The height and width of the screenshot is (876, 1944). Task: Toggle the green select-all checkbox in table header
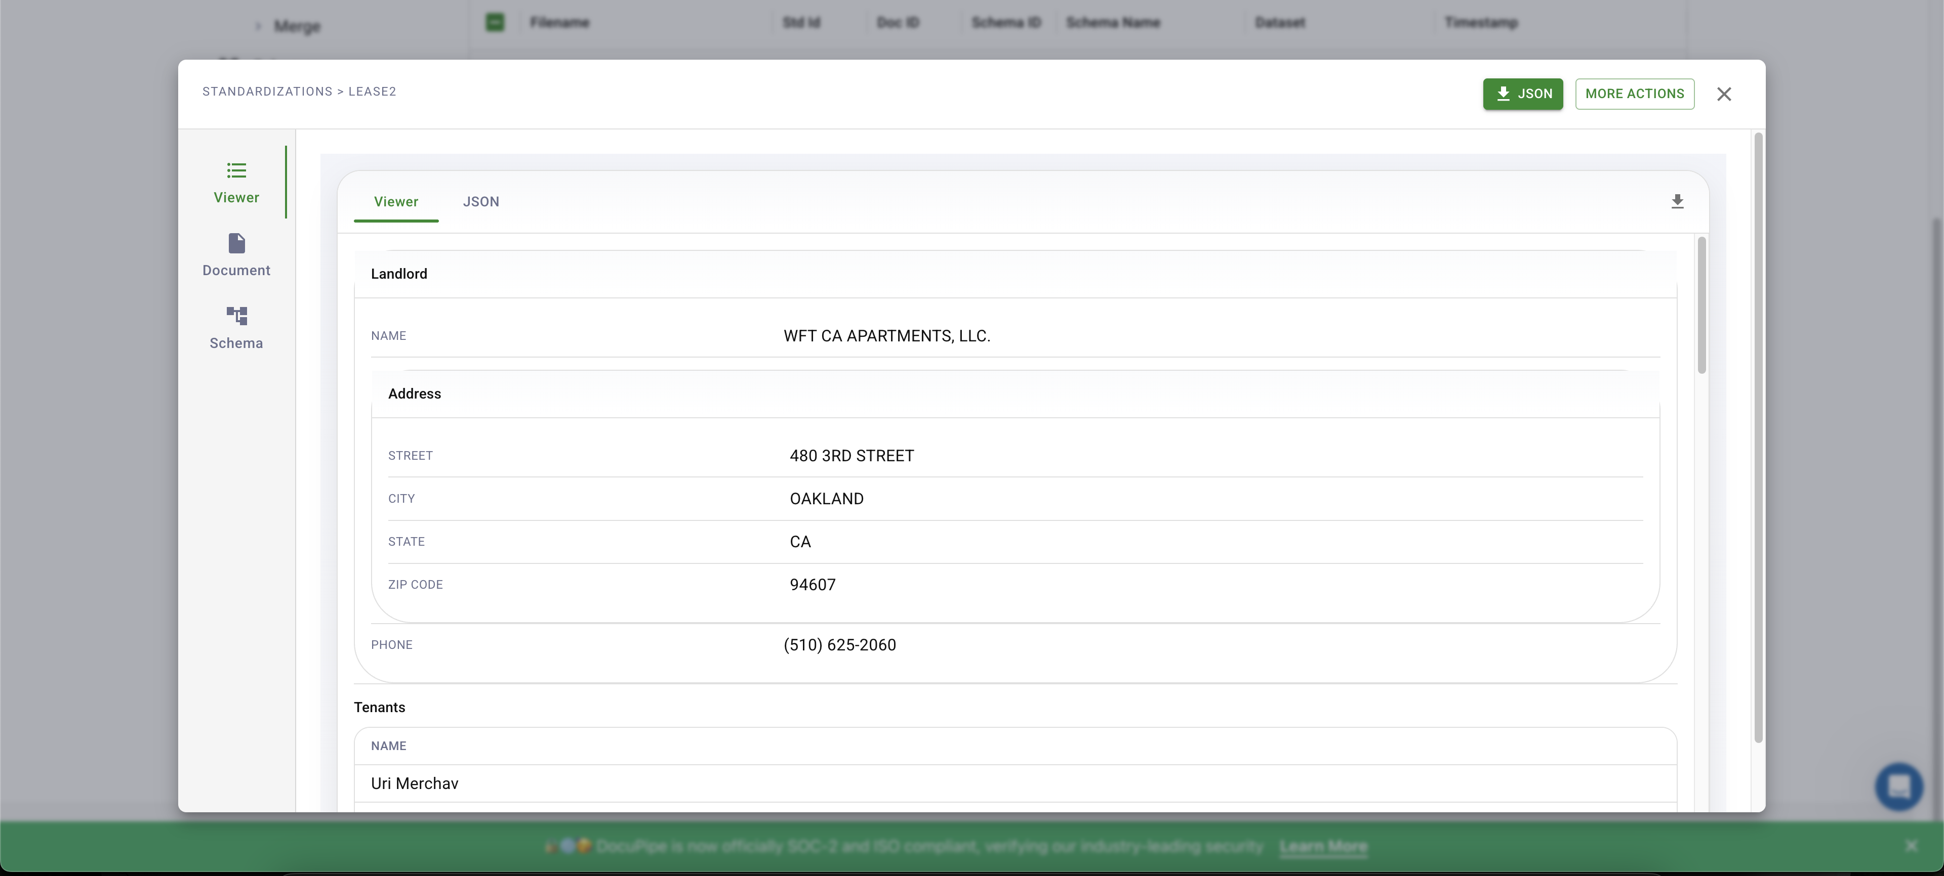point(495,23)
